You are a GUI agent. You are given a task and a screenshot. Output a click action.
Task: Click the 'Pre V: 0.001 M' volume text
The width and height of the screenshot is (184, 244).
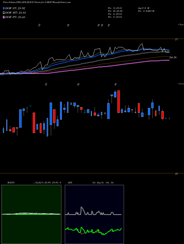tap(146, 11)
